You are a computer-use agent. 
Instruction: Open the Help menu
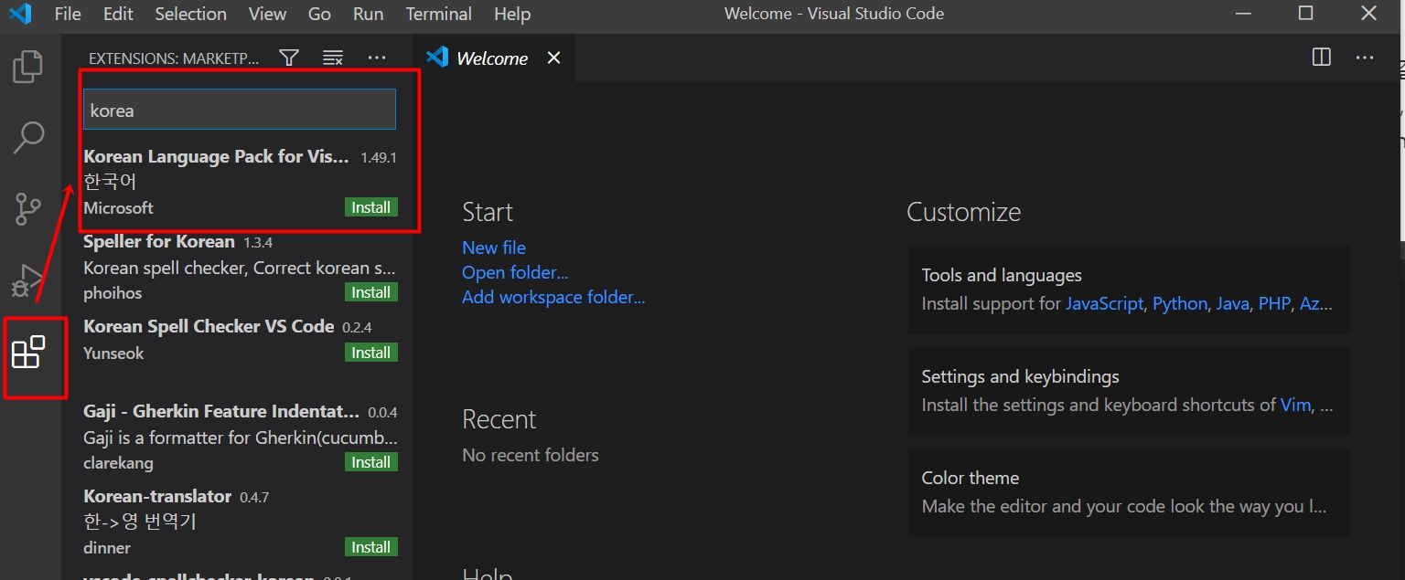click(x=511, y=14)
